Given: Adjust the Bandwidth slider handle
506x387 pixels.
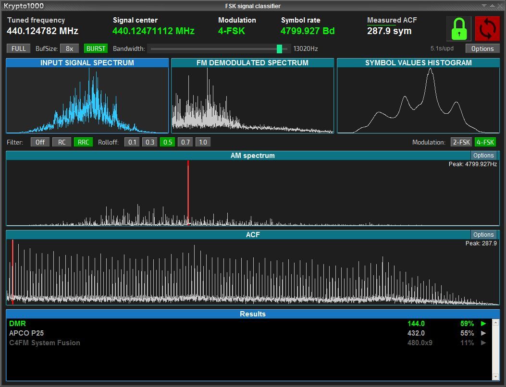Looking at the screenshot, I should click(280, 48).
